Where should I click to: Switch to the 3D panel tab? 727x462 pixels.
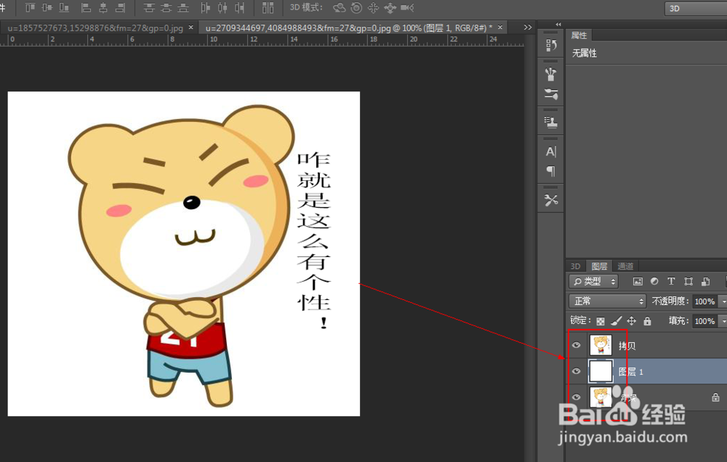[575, 266]
